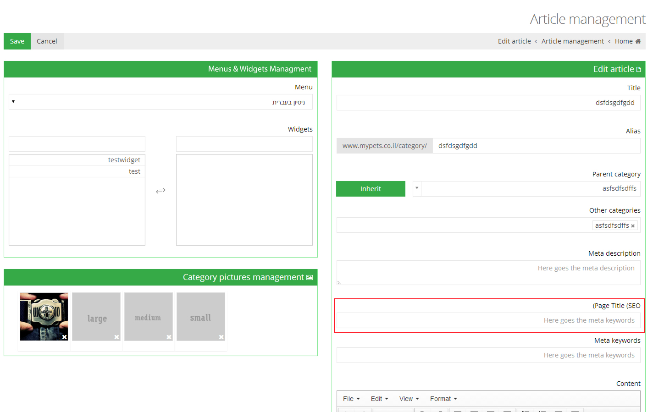Click the document icon beside Edit article header

click(638, 69)
